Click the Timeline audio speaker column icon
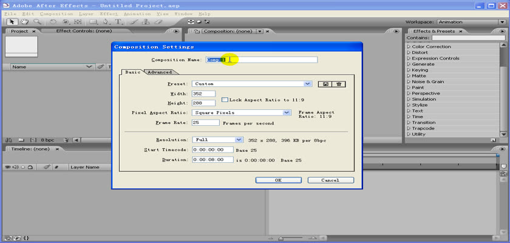The height and width of the screenshot is (243, 510). [x=15, y=167]
